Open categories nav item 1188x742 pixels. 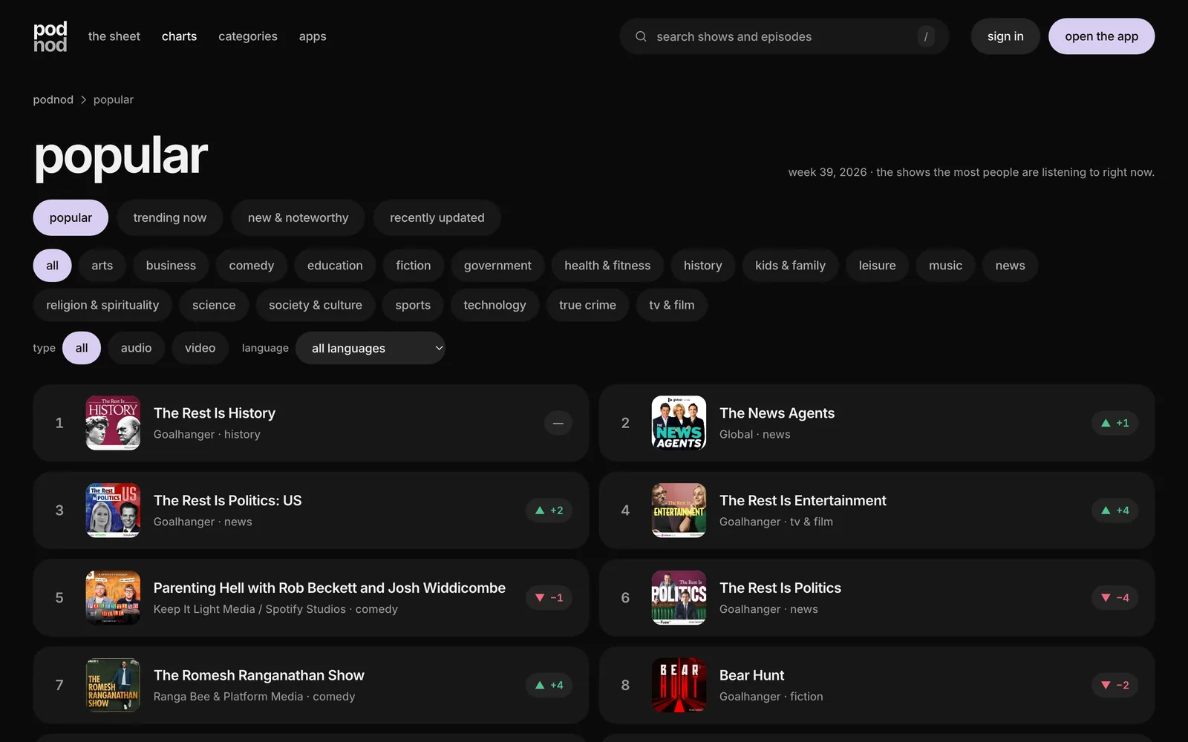click(x=248, y=36)
